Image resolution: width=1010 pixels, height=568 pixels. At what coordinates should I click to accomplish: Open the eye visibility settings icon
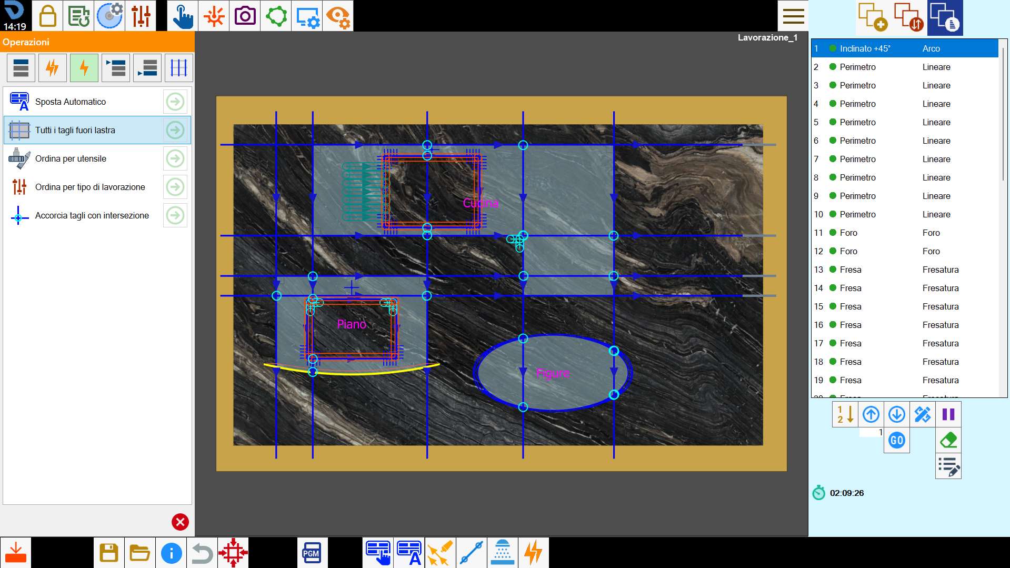coord(338,16)
